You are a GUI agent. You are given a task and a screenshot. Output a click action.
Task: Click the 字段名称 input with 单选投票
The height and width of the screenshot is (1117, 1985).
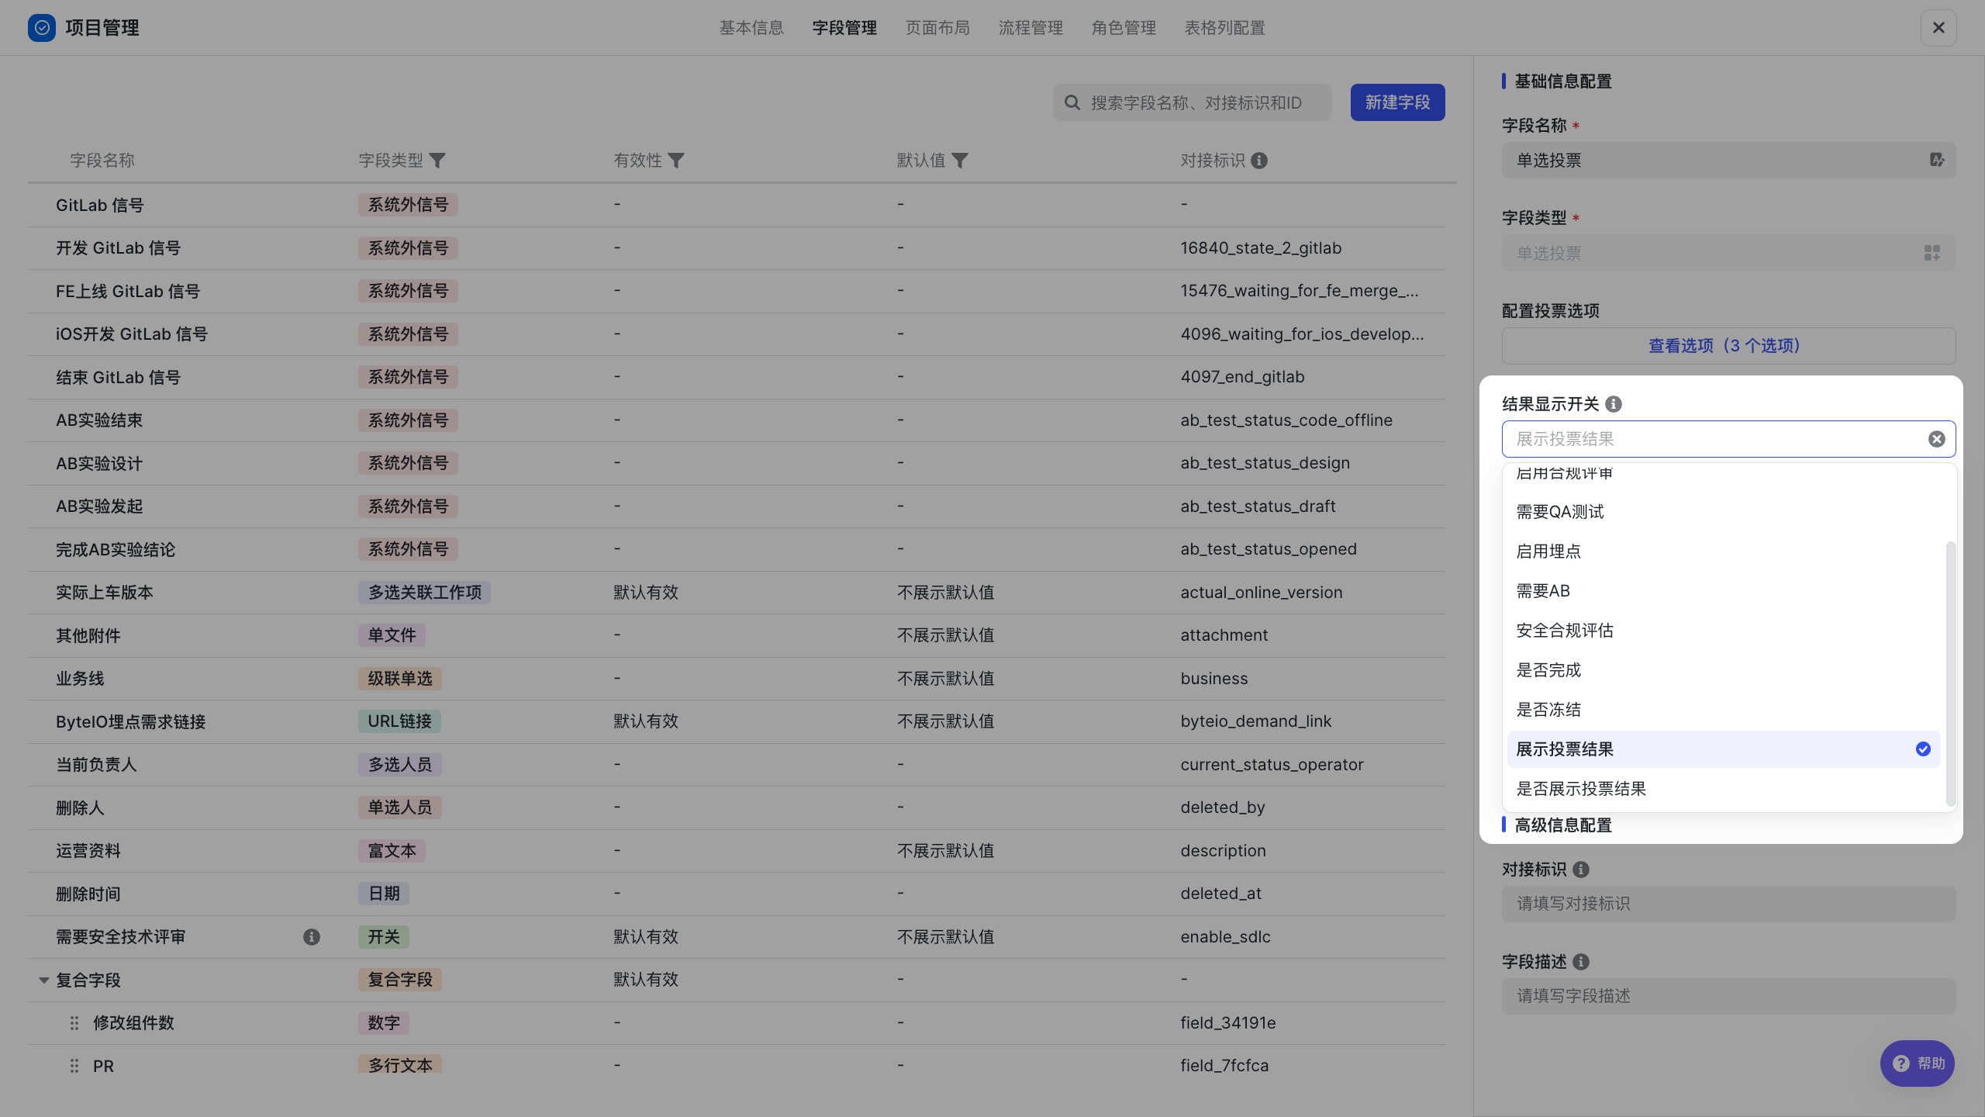point(1728,160)
